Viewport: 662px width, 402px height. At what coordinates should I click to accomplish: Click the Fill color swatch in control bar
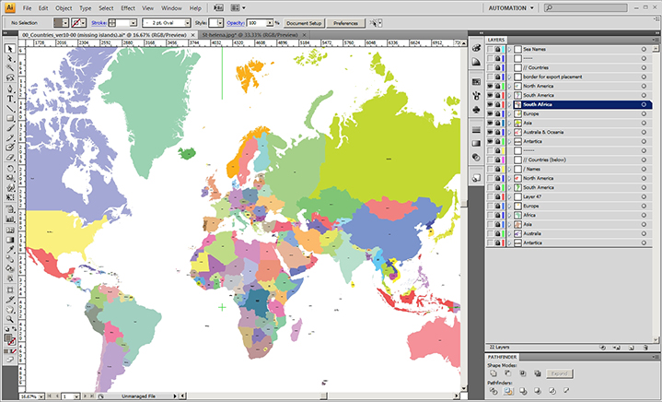[59, 21]
